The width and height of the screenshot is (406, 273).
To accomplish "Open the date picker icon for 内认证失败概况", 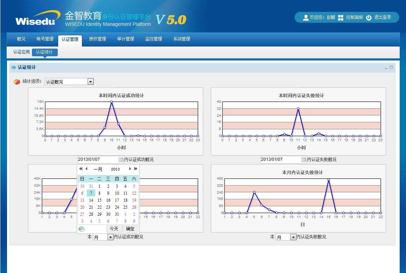I will tap(304, 160).
